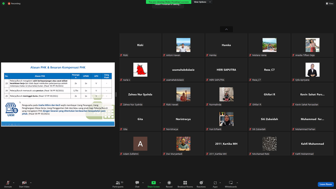Open the View layout button

pos(330,4)
